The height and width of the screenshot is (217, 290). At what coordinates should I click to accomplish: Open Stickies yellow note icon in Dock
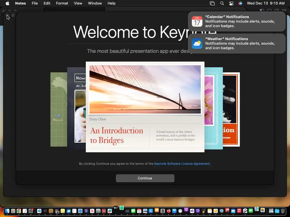pyautogui.click(x=63, y=211)
